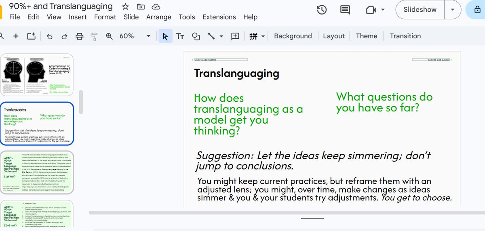The width and height of the screenshot is (485, 231).
Task: Click the 'Suggestion: Let the ideas' text
Action: [x=313, y=161]
